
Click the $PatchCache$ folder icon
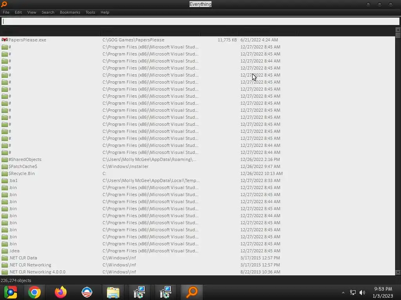coord(5,166)
